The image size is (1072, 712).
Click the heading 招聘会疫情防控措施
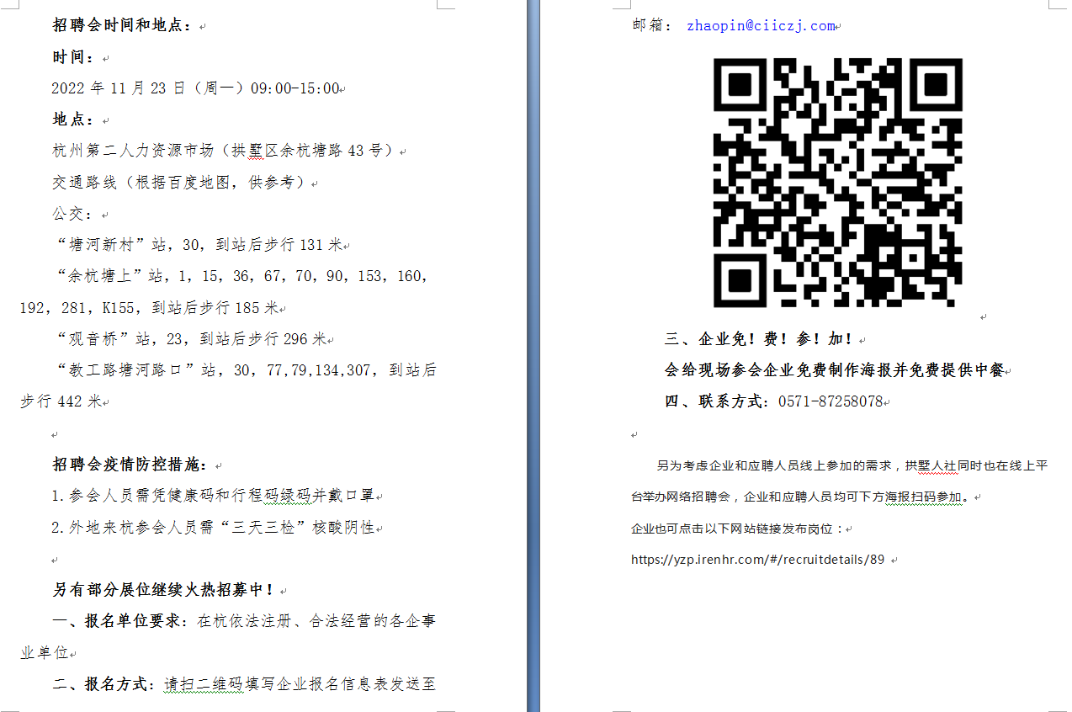pyautogui.click(x=130, y=465)
